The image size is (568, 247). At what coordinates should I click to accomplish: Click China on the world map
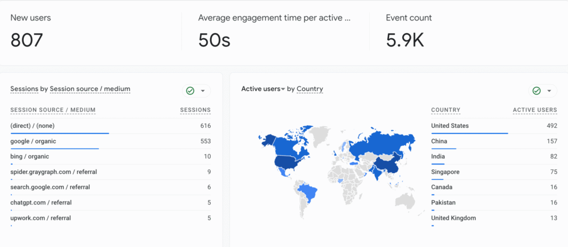coord(385,163)
